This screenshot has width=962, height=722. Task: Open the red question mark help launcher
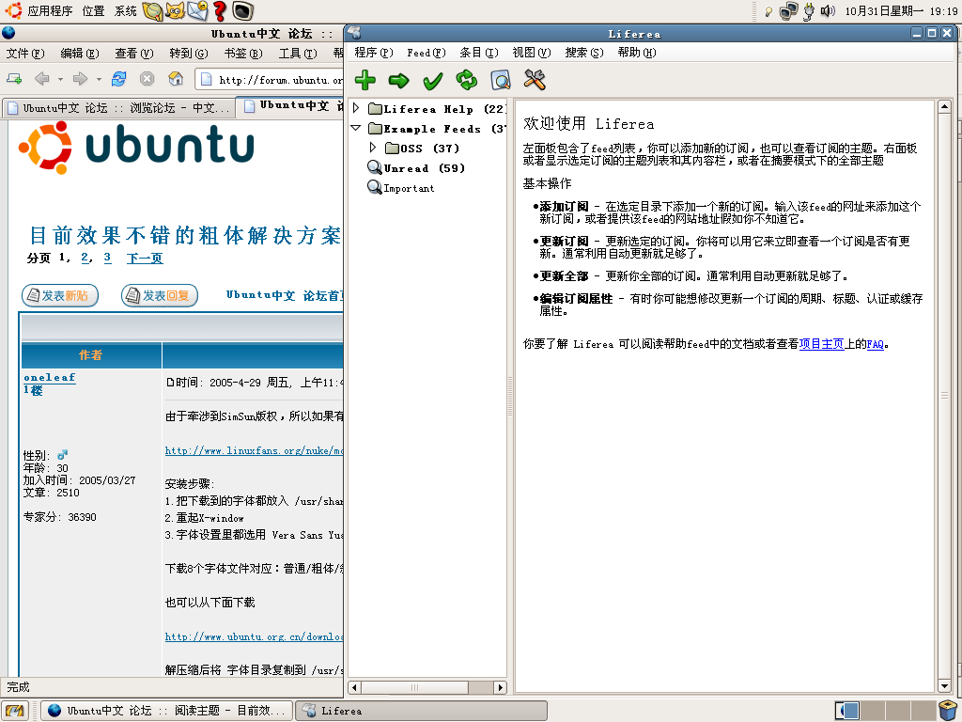click(x=220, y=10)
